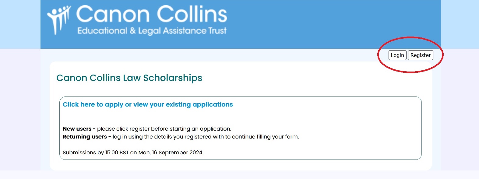Viewport: 479px width, 179px height.
Task: Click the word Collins in the logo
Action: (192, 15)
